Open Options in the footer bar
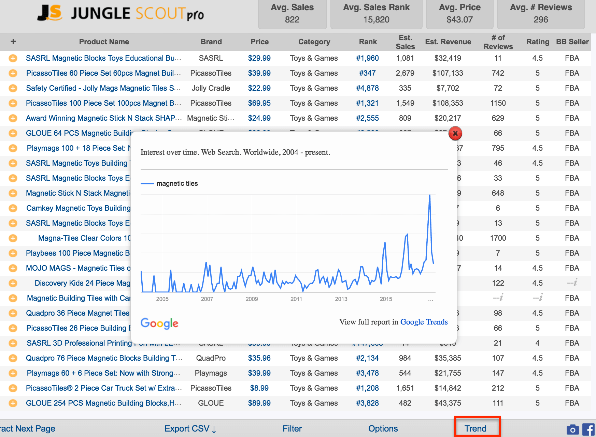 383,428
